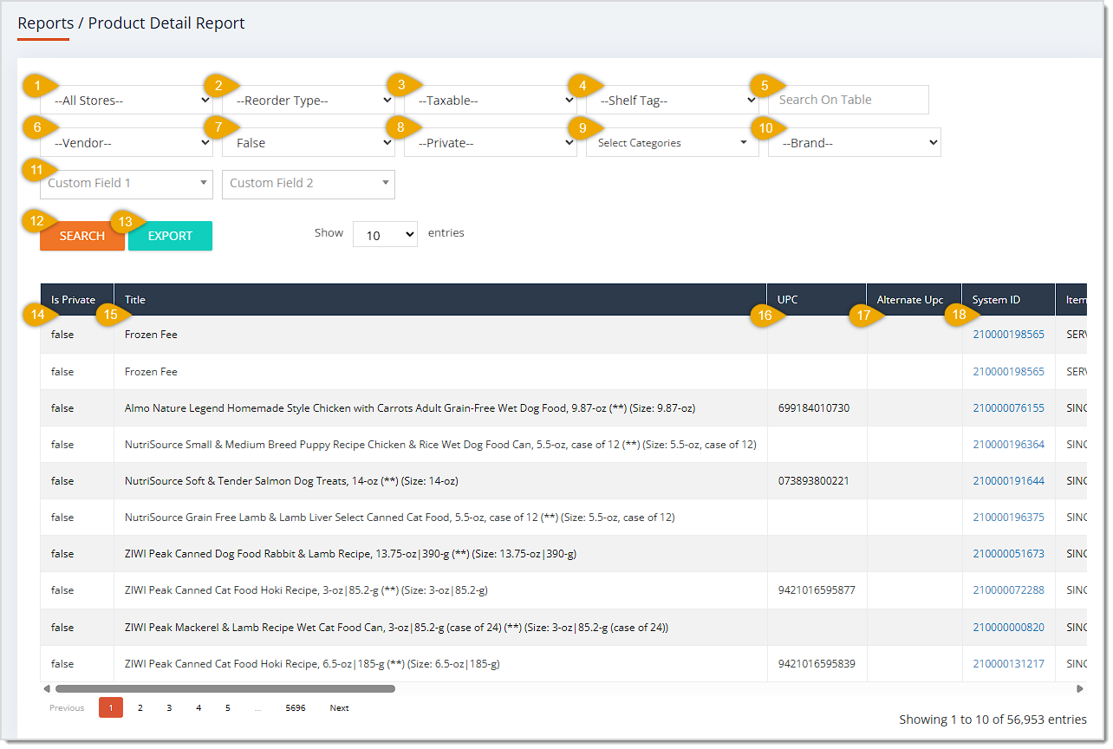Jump to last page 5696
Viewport: 1113px width, 749px height.
pyautogui.click(x=296, y=708)
